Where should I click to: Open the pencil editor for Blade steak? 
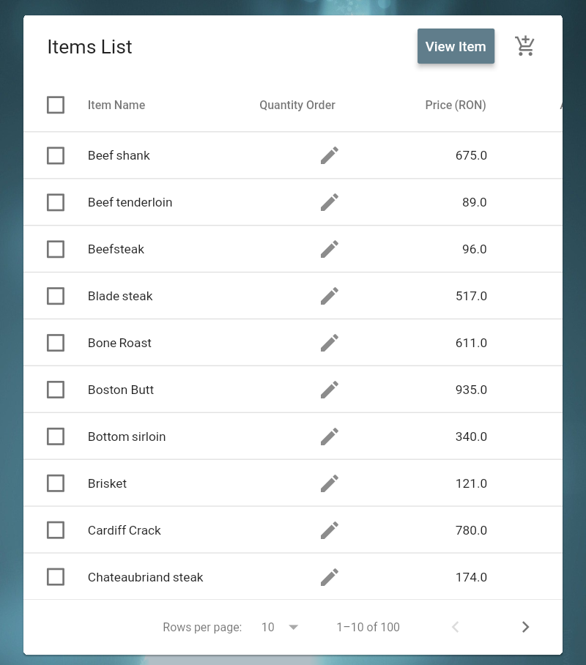click(330, 296)
